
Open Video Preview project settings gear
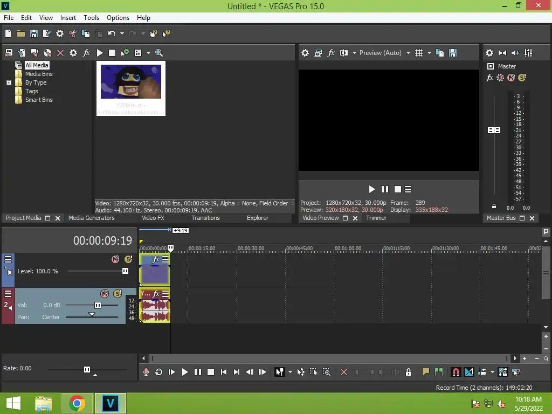tap(305, 53)
